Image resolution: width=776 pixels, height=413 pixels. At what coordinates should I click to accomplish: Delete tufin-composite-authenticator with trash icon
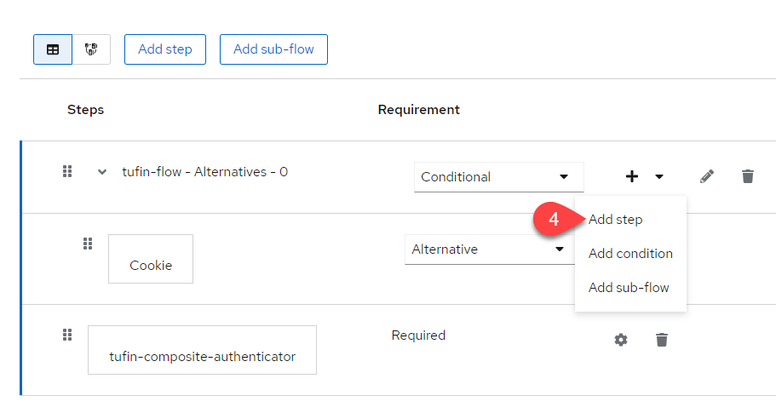662,340
